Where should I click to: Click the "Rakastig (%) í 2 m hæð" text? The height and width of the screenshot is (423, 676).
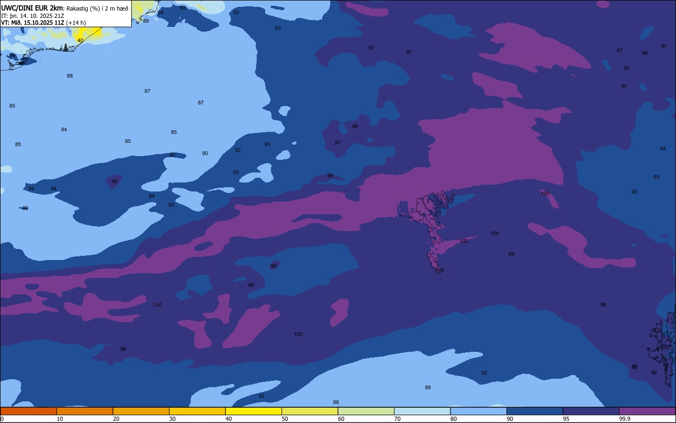coord(97,8)
